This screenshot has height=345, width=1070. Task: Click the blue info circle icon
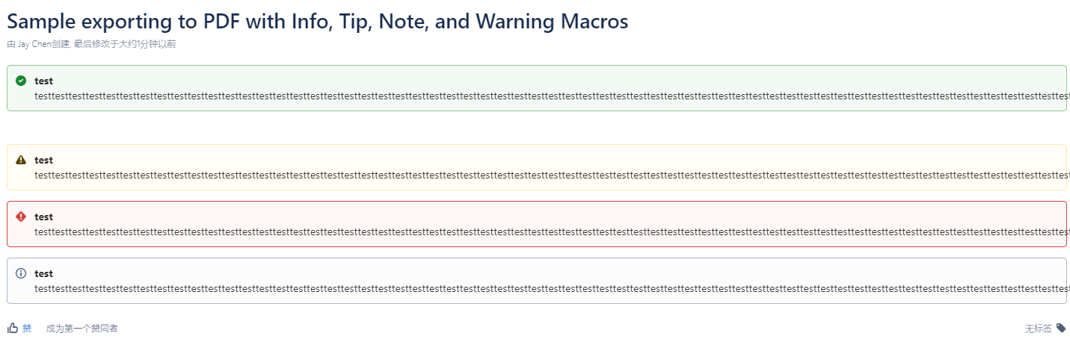[21, 273]
